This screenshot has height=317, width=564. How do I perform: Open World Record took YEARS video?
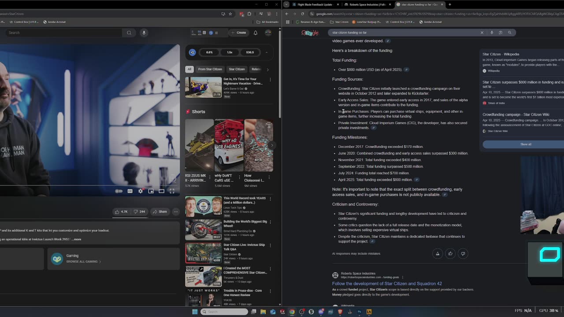coord(203,206)
